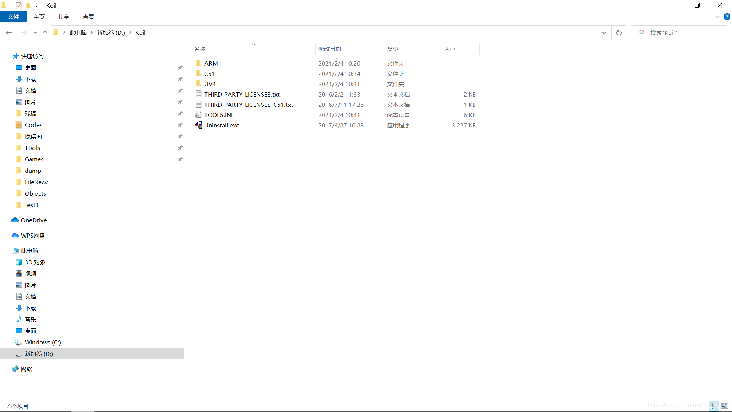
Task: Open 音乐 under 此电脑
Action: 30,319
